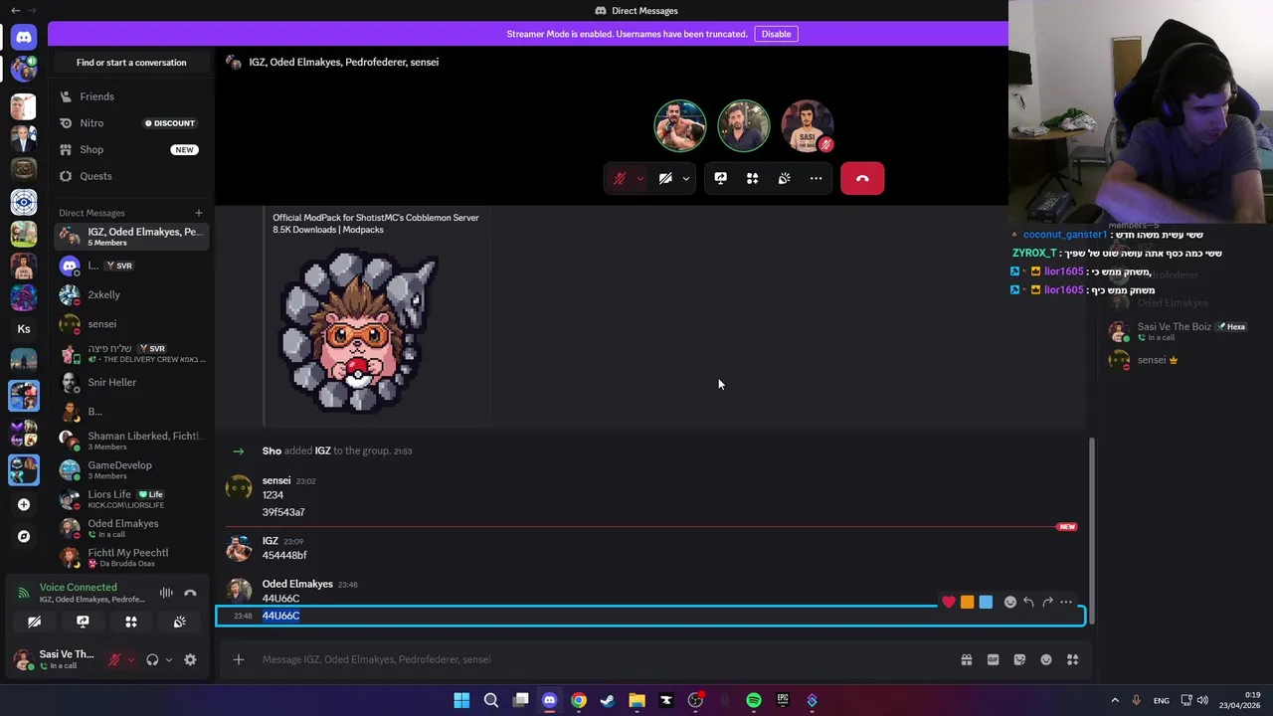1273x716 pixels.
Task: Open soundboard from call controls bar
Action: (785, 178)
